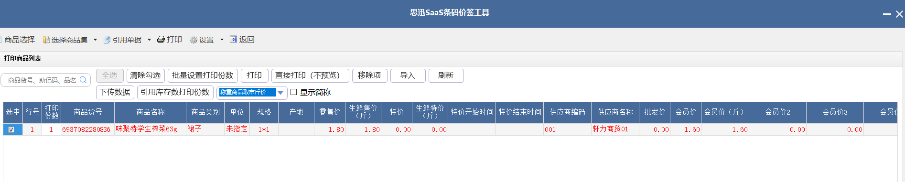The height and width of the screenshot is (182, 905).
Task: Open 设置 gear icon
Action: (x=194, y=40)
